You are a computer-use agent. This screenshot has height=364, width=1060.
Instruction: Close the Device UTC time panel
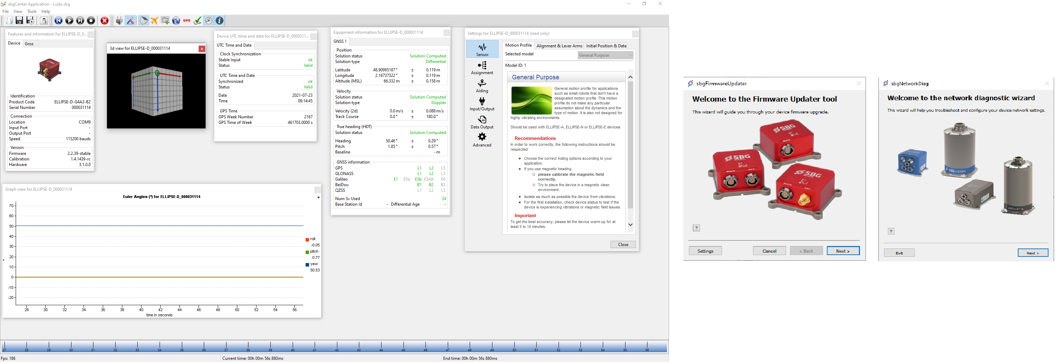(313, 37)
